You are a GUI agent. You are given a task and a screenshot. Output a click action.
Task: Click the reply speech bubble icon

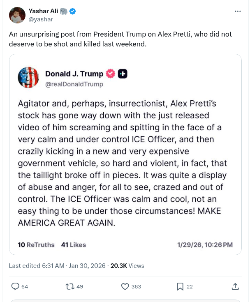tap(15, 286)
